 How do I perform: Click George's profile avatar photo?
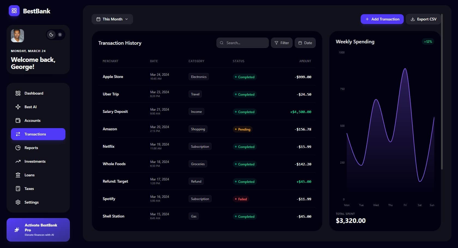[x=17, y=36]
